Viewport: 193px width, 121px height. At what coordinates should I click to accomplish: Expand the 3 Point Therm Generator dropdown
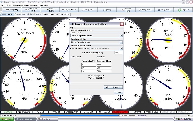tap(121, 42)
